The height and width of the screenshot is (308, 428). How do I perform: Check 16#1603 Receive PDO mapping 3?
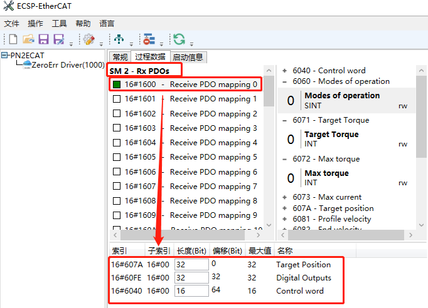pos(117,128)
